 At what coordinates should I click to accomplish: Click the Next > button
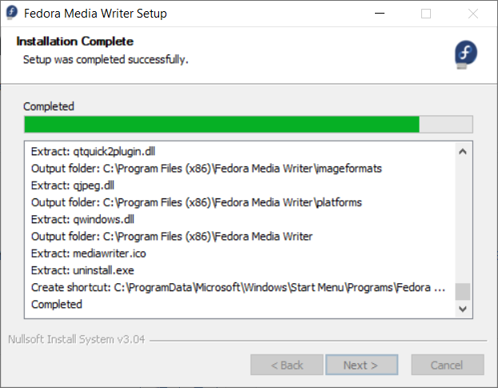pos(361,365)
